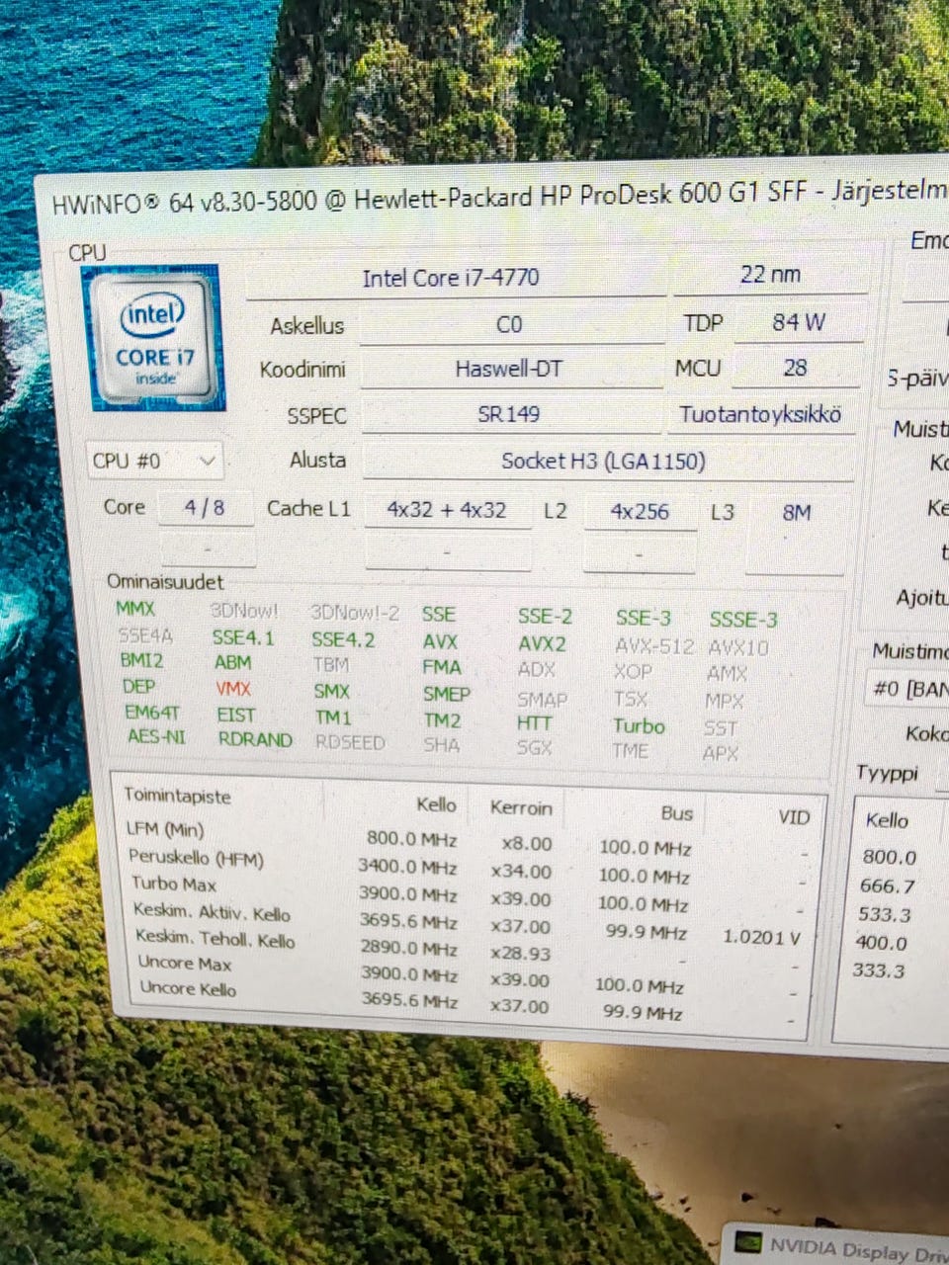
Task: Click the 3400.0 MHz base clock value
Action: (x=407, y=866)
